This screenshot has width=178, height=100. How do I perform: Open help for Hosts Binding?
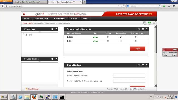click(x=147, y=65)
